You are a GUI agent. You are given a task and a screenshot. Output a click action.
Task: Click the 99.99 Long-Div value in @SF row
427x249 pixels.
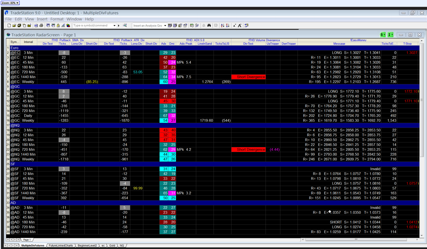pyautogui.click(x=137, y=188)
